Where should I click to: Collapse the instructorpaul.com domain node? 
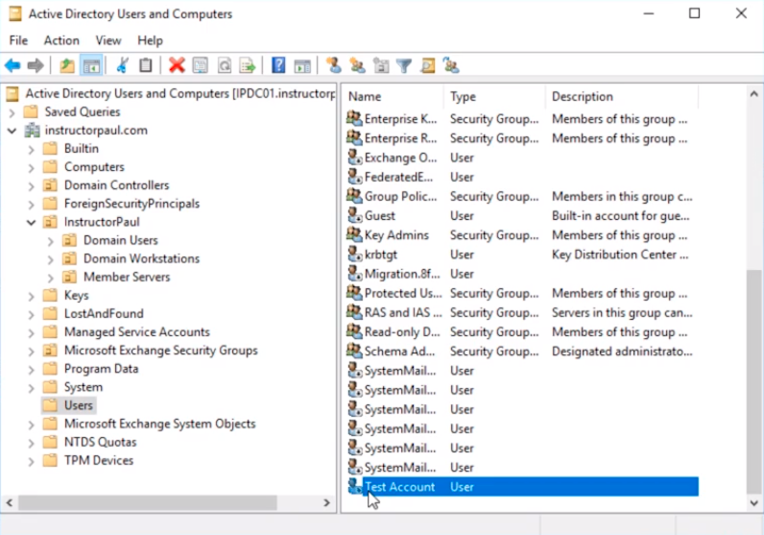click(12, 131)
